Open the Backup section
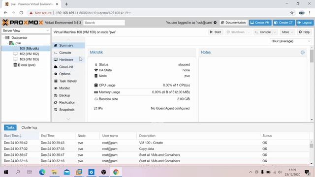315x177 pixels. coord(68,95)
